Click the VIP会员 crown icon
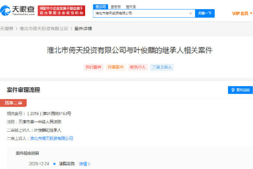253x169 pixels. tap(251, 13)
